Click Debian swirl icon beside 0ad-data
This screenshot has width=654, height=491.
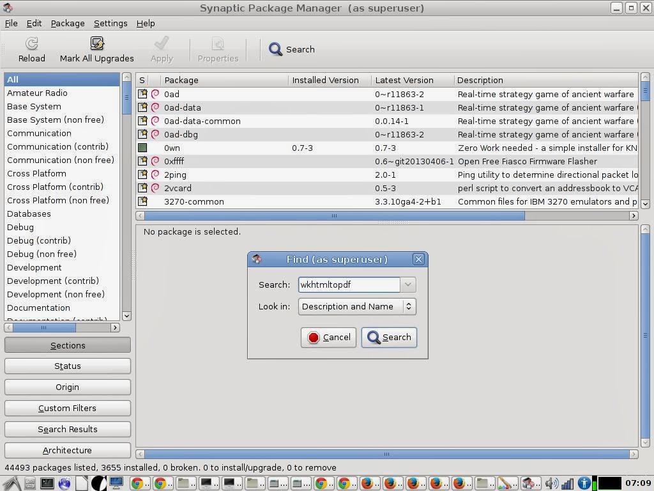click(x=155, y=107)
